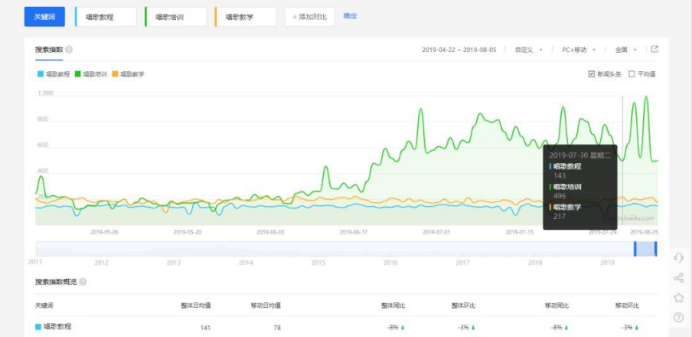
Task: Toggle the orange 唱歌教学 legend marker
Action: tap(116, 74)
